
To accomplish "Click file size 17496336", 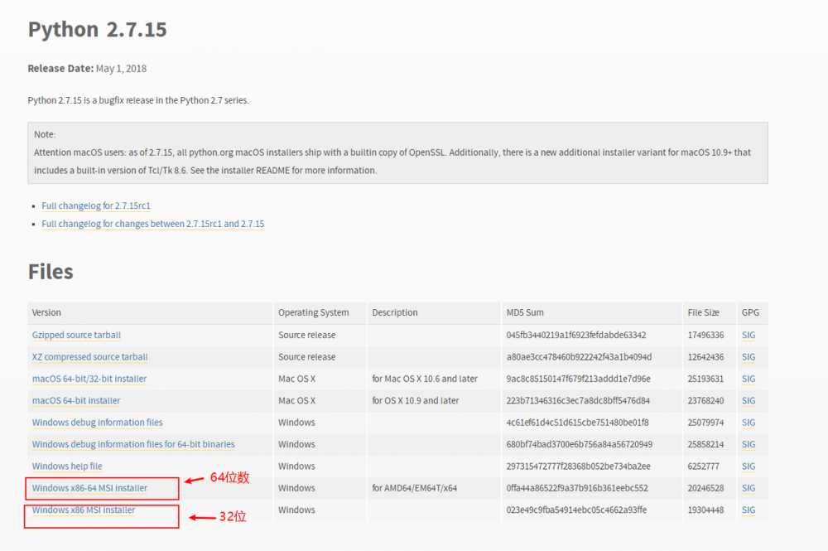I will [705, 335].
